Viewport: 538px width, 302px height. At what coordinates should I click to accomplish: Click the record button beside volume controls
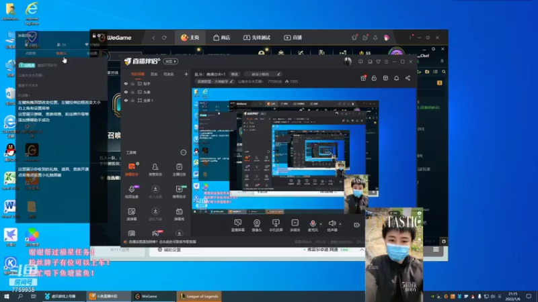pyautogui.click(x=357, y=225)
